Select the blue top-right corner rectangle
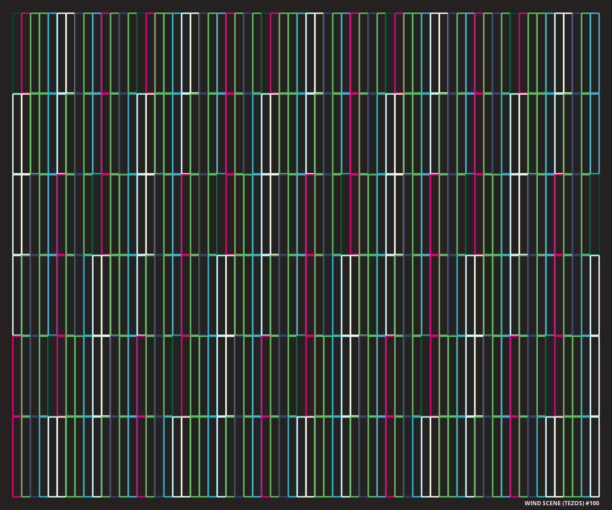612x510 pixels. coord(595,53)
